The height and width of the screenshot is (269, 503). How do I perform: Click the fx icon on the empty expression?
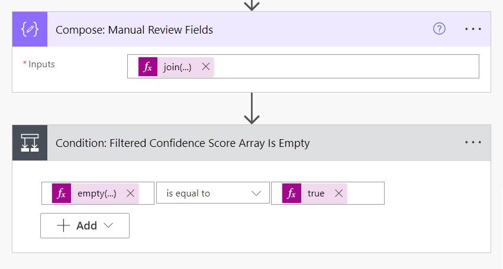pyautogui.click(x=62, y=193)
